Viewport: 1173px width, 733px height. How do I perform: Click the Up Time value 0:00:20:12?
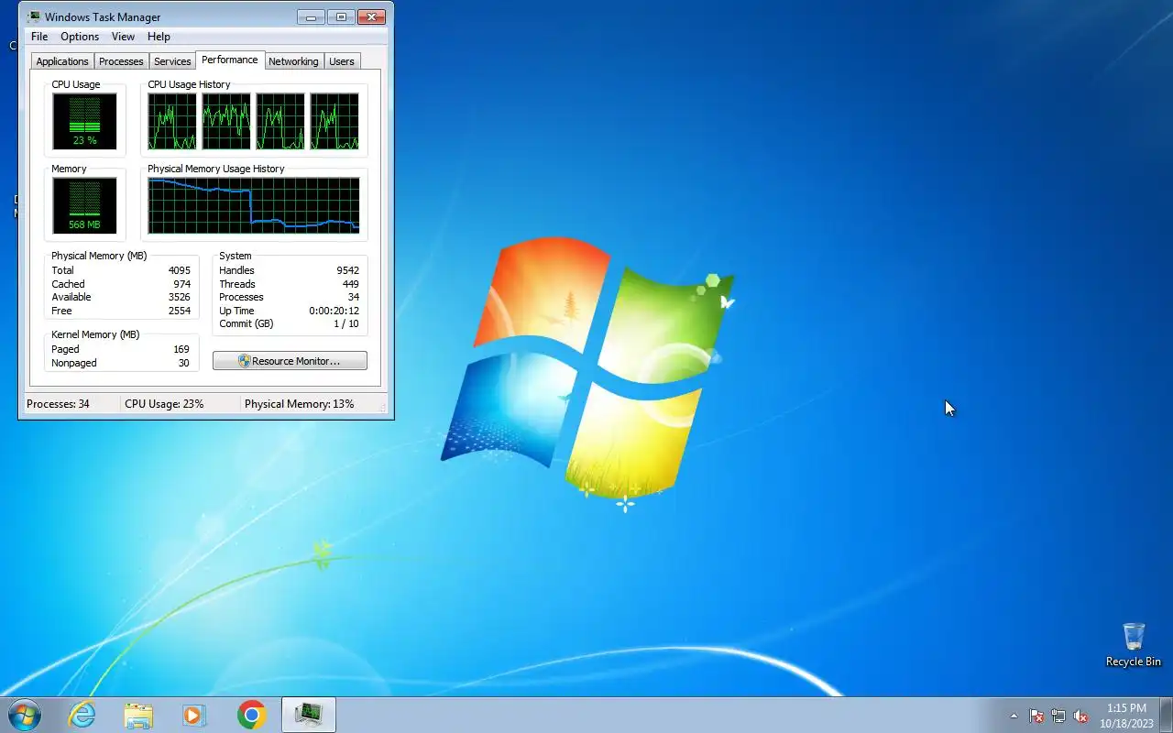(334, 311)
